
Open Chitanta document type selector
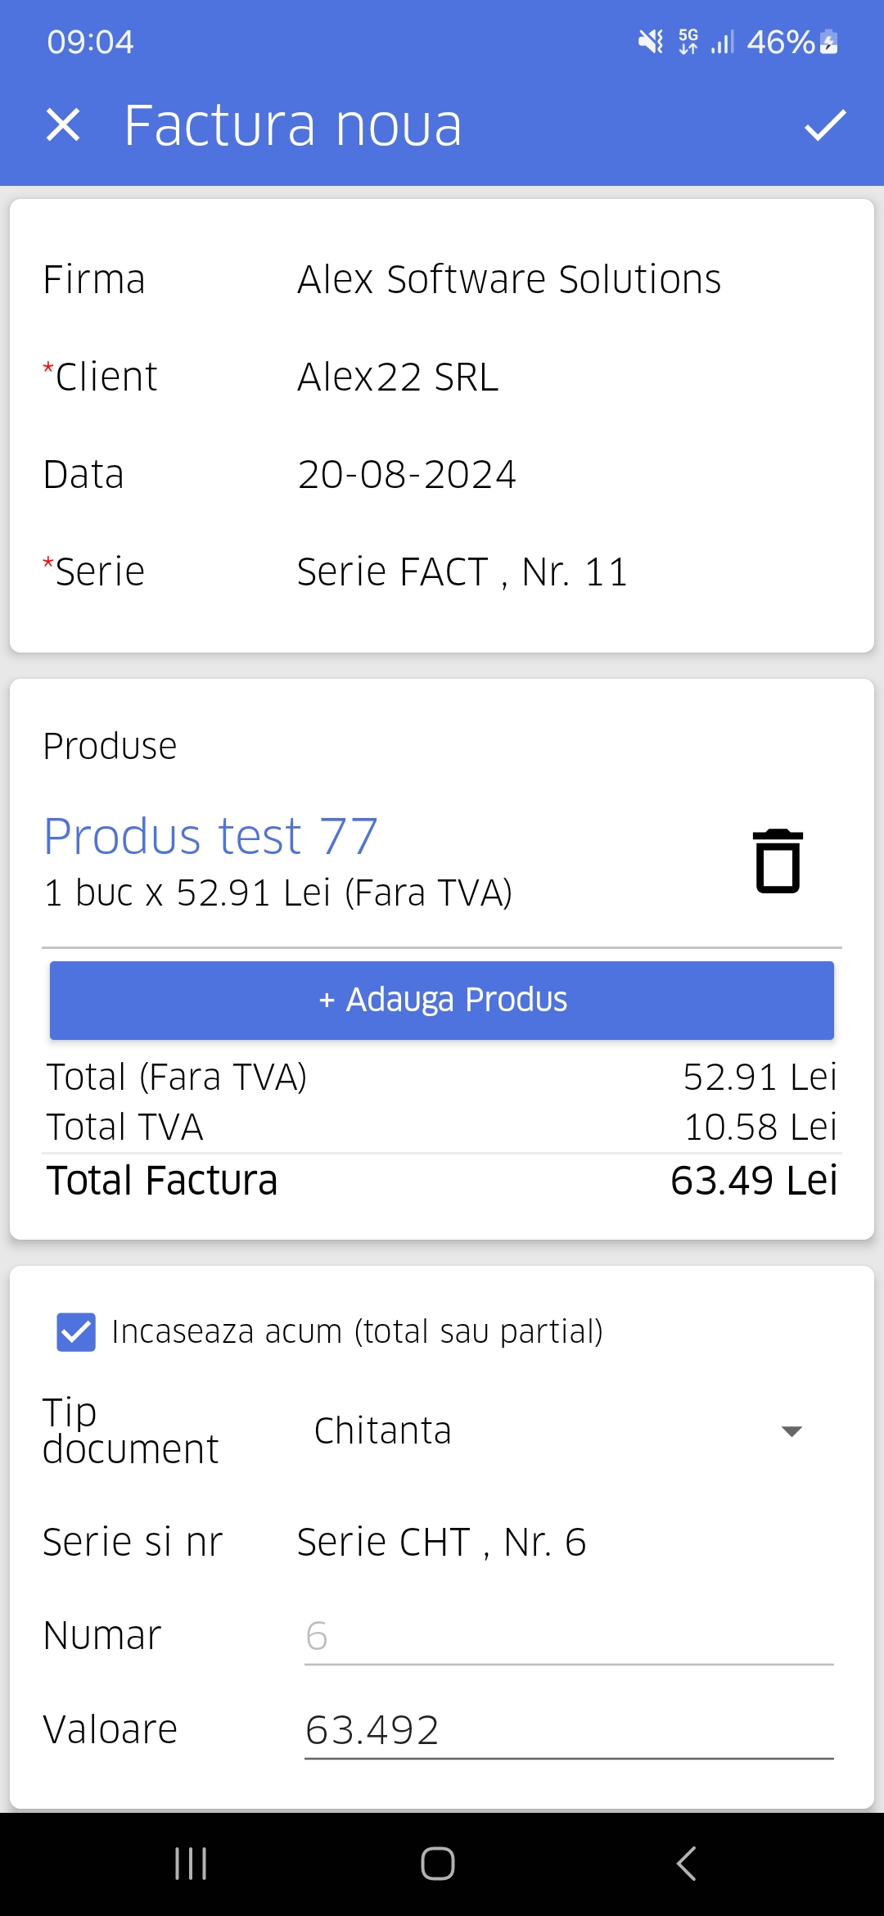(383, 1431)
